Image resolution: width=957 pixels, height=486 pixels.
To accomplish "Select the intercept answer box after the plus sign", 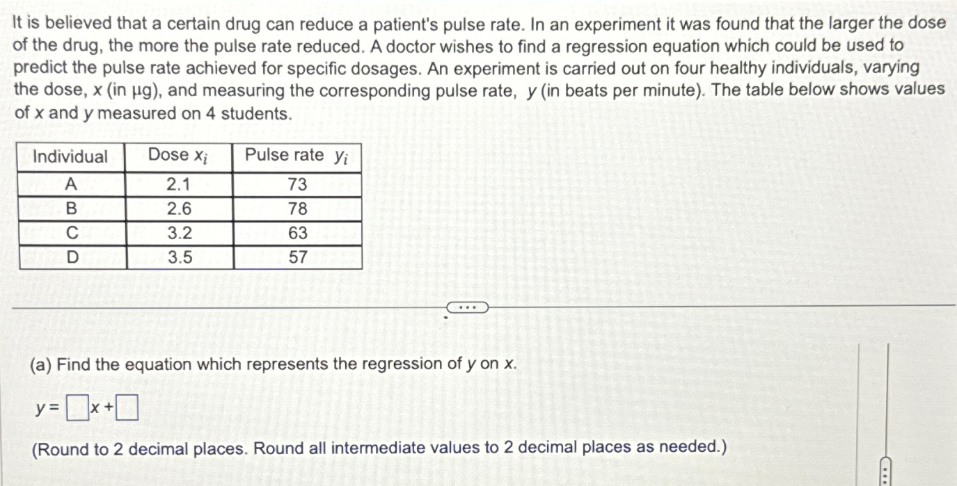I will tap(128, 408).
